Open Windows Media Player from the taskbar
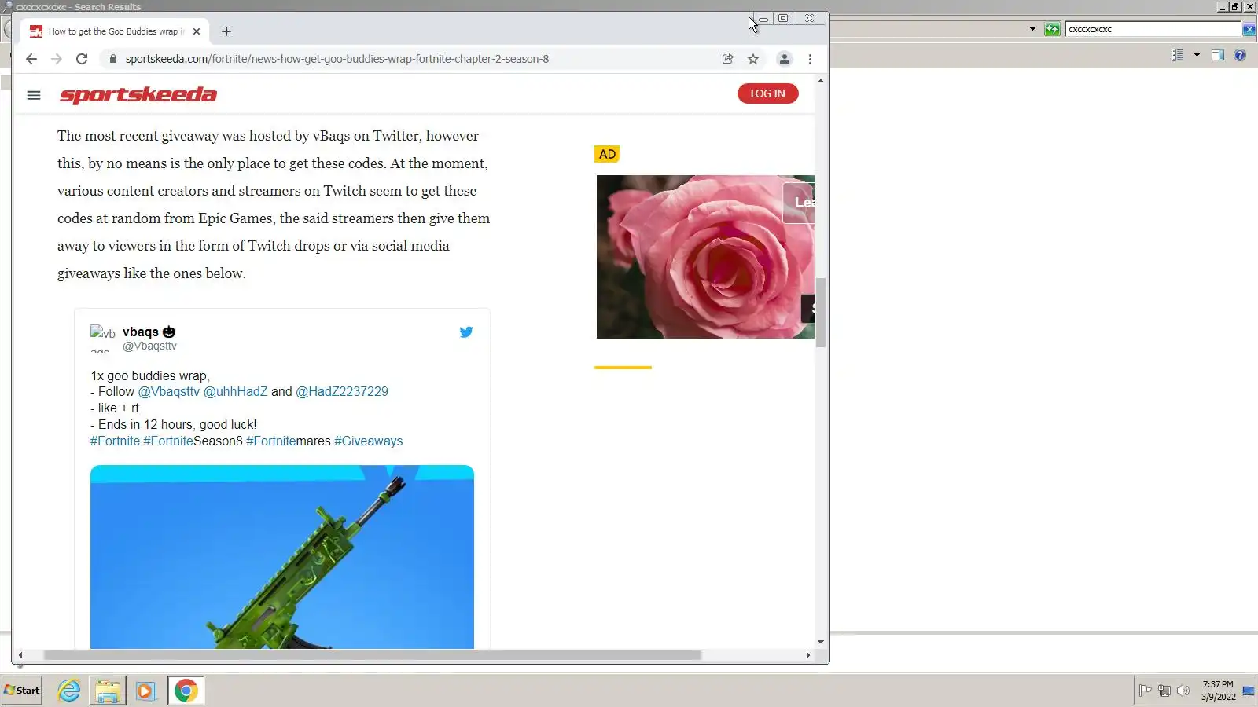 point(145,691)
